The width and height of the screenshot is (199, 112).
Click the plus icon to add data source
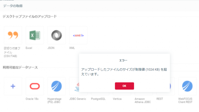(13, 86)
